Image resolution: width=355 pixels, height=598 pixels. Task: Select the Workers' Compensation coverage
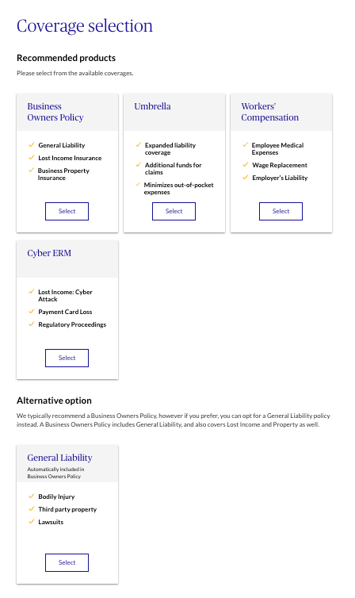[281, 211]
